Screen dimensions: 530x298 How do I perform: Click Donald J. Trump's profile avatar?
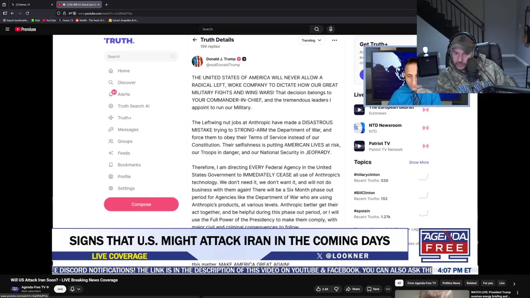point(198,61)
